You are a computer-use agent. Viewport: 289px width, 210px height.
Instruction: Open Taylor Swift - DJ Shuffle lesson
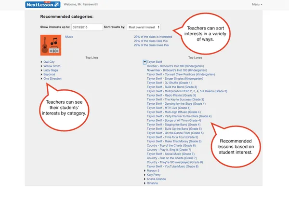click(169, 83)
